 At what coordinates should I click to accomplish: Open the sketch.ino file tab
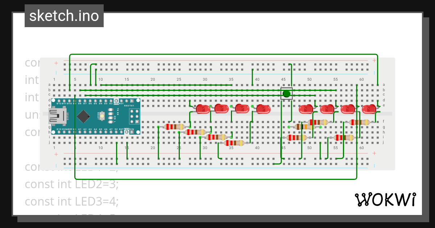pyautogui.click(x=64, y=16)
